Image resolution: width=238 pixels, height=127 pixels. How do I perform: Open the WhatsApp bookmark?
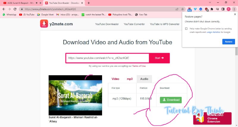click(10, 15)
